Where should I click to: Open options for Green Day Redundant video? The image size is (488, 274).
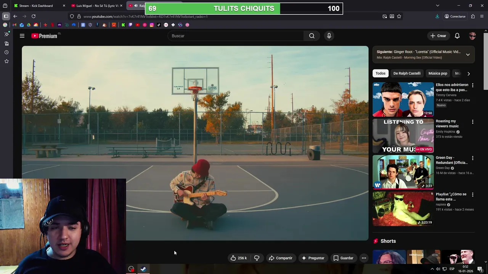(x=473, y=158)
